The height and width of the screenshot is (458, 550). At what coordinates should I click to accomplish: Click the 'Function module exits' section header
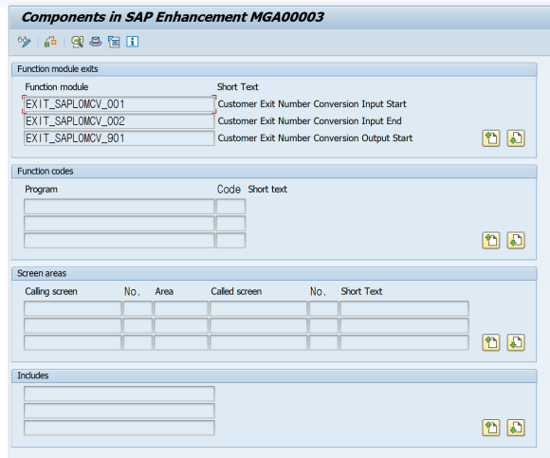[58, 69]
